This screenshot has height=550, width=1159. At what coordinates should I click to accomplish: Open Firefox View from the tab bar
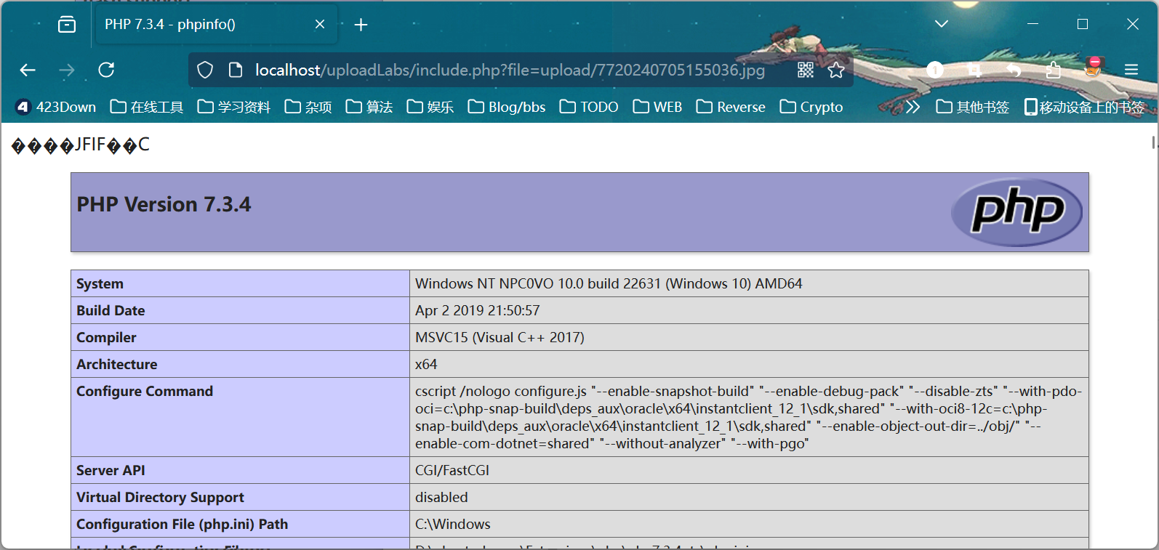(67, 25)
